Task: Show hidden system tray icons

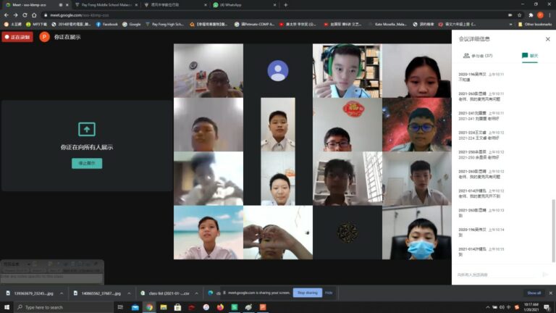Action: tap(487, 307)
